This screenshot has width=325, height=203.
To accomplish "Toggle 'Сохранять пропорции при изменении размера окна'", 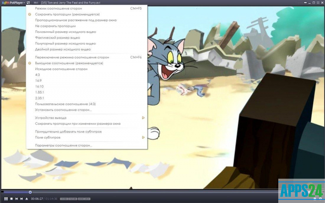I will coord(78,124).
